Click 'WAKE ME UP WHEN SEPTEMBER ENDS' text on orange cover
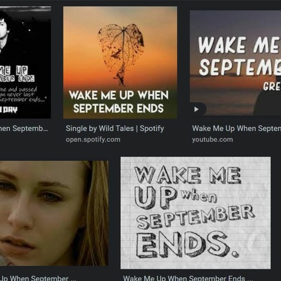Image resolution: width=281 pixels, height=281 pixels. 119,102
